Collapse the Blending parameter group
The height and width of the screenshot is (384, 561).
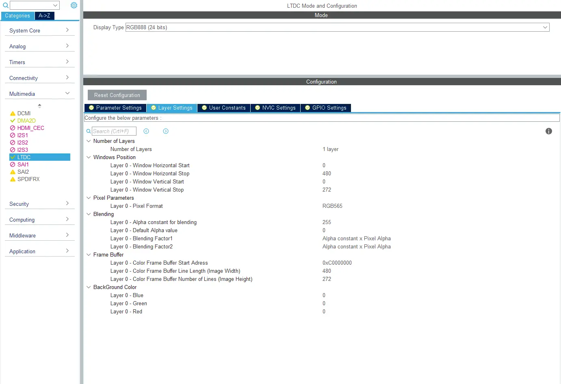click(89, 214)
